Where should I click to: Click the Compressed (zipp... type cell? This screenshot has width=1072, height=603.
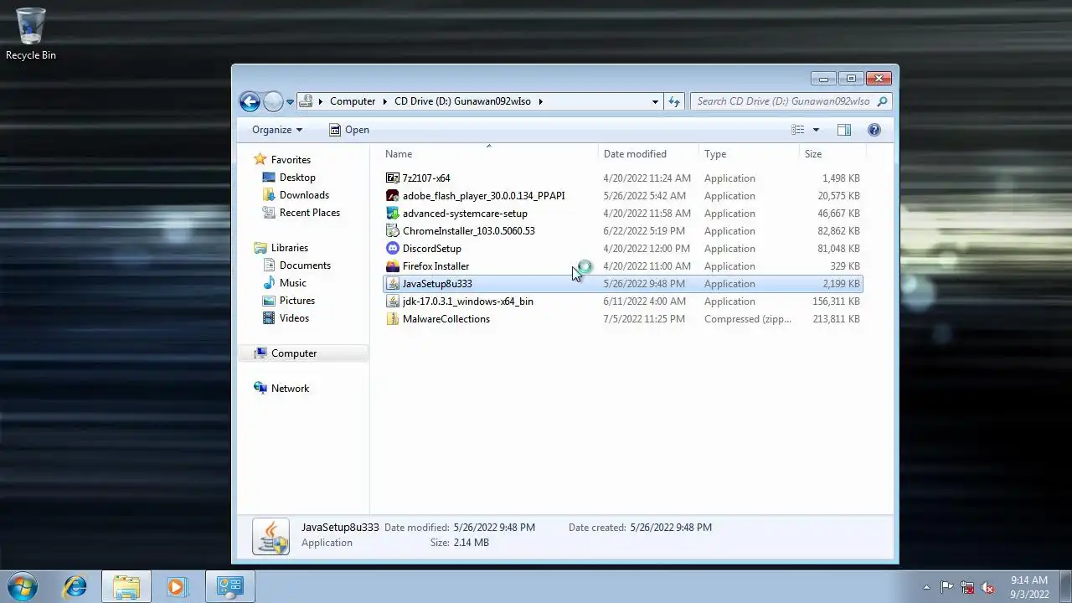747,319
